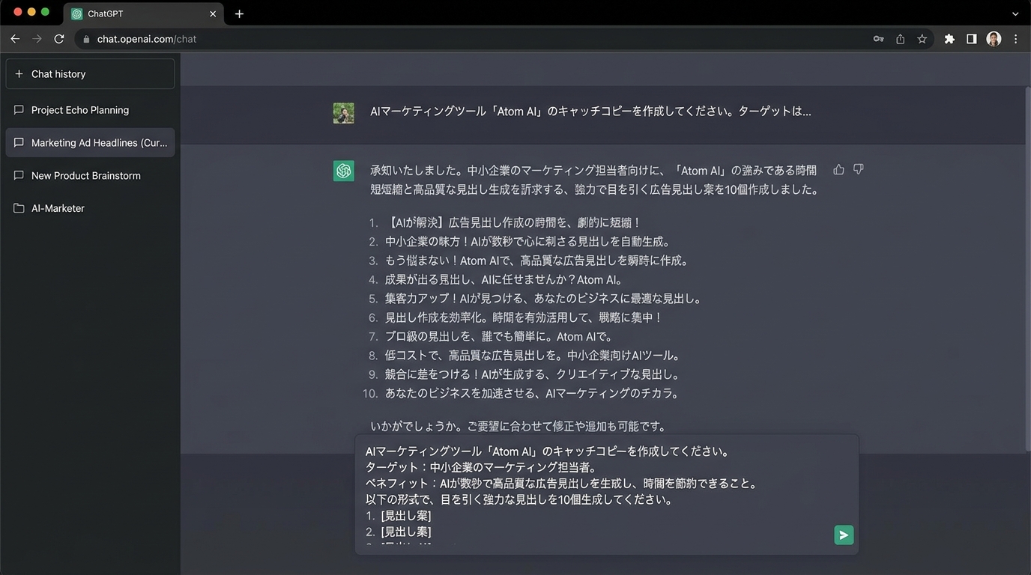Toggle the browser side panel
The width and height of the screenshot is (1031, 575).
[x=971, y=39]
